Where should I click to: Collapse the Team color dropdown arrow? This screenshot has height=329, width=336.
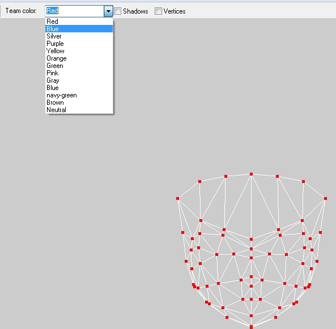pyautogui.click(x=108, y=11)
